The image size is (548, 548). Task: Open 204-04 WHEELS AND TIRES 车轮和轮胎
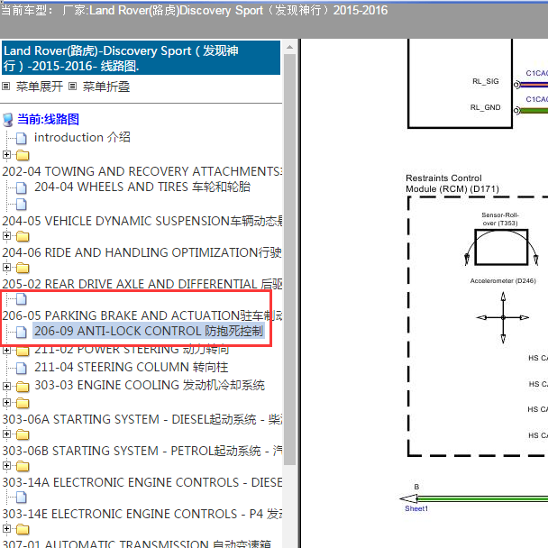(142, 187)
